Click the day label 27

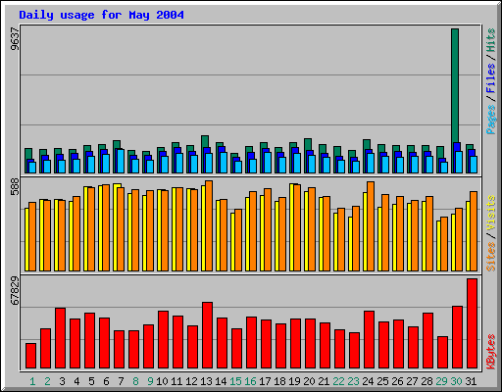tap(412, 381)
